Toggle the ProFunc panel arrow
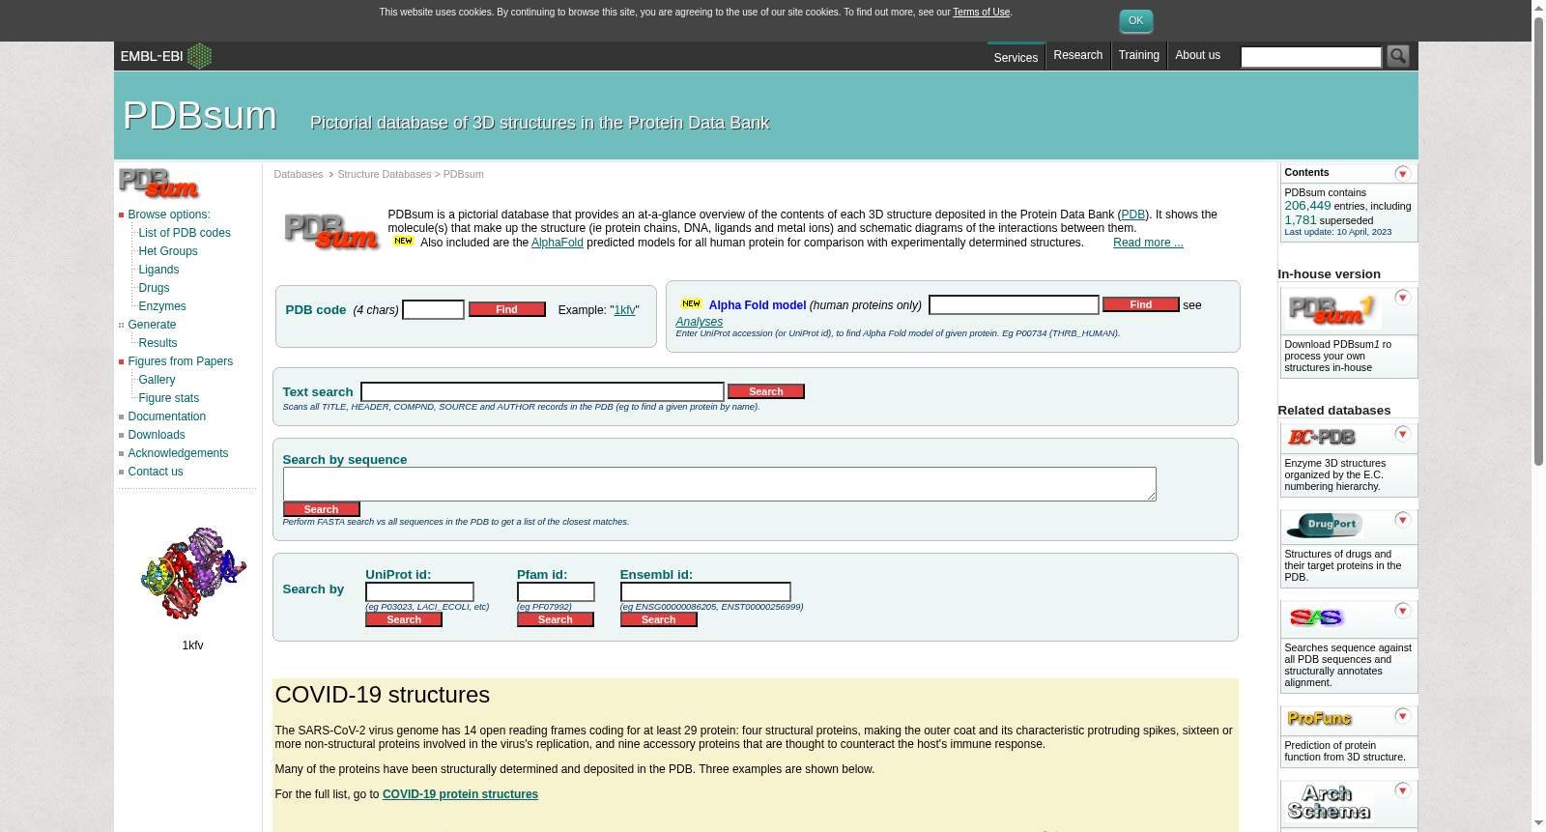The width and height of the screenshot is (1546, 832). 1403,716
